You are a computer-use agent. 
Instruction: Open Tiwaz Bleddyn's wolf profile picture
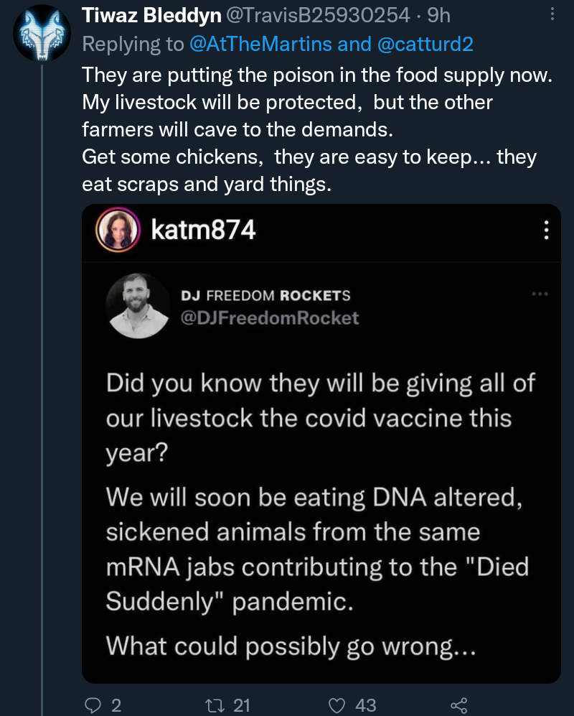tap(40, 32)
